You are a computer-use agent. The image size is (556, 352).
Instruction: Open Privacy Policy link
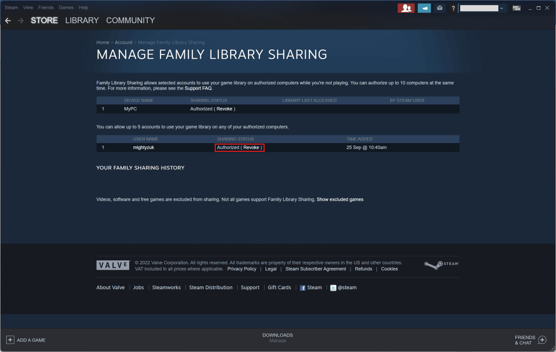click(x=242, y=269)
